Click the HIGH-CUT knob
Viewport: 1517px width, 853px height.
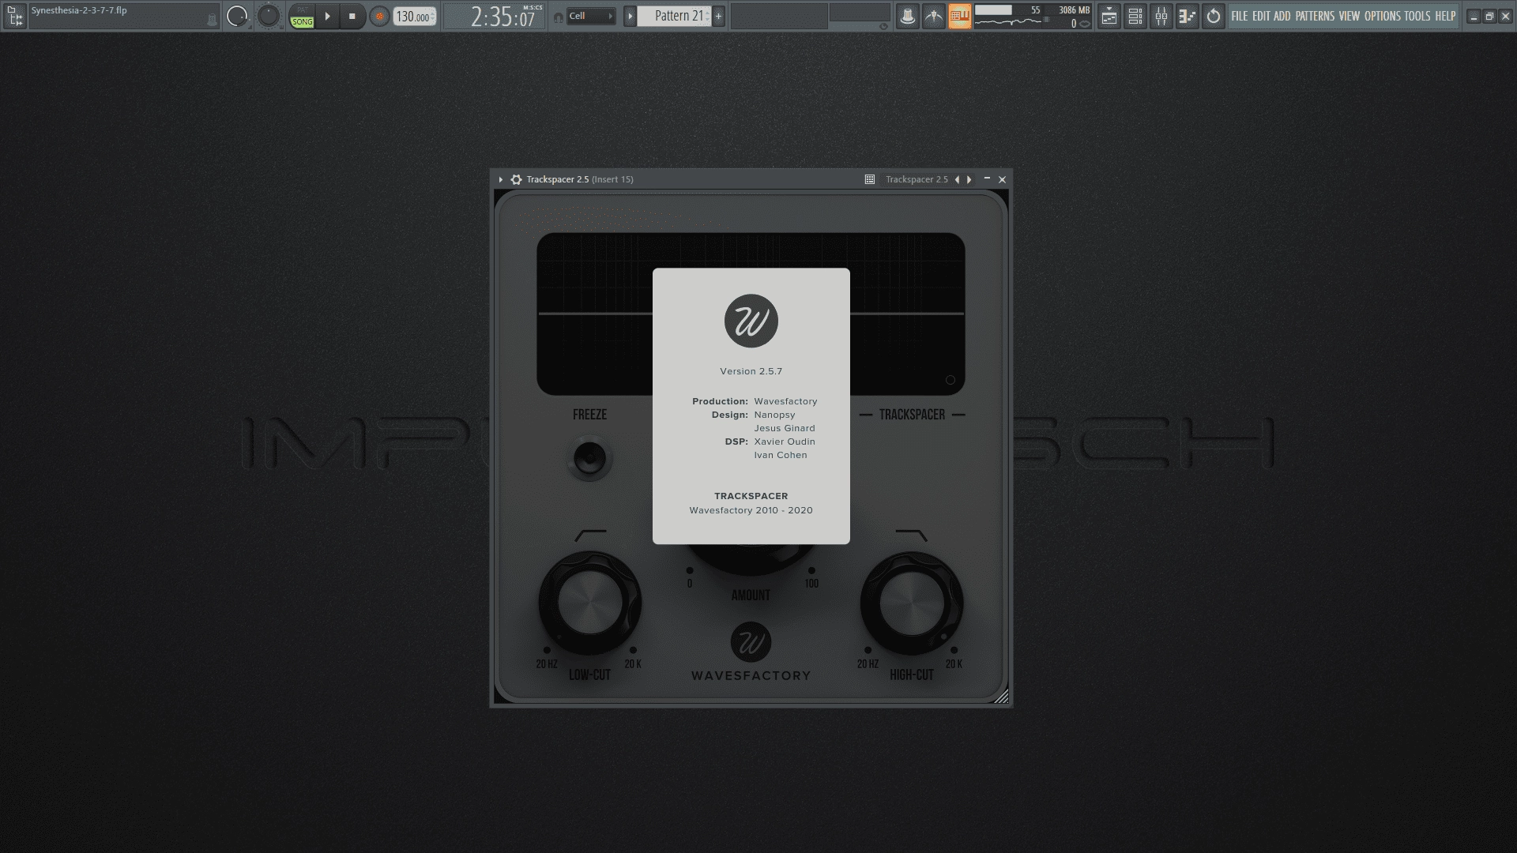click(912, 603)
